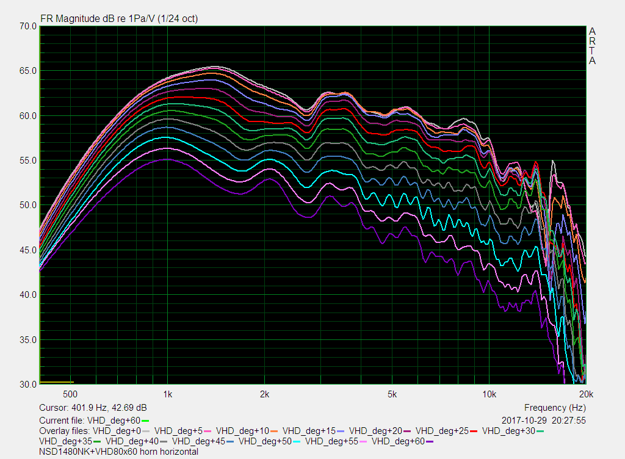Image resolution: width=625 pixels, height=459 pixels.
Task: Click the VHD_deg+10 overlay label
Action: point(243,431)
